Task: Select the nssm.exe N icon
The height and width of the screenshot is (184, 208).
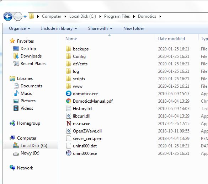Action: coord(69,123)
